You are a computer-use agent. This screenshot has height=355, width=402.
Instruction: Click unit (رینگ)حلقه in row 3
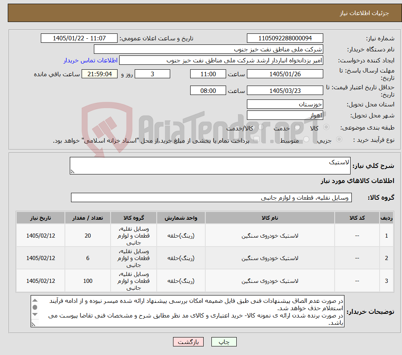pyautogui.click(x=181, y=281)
